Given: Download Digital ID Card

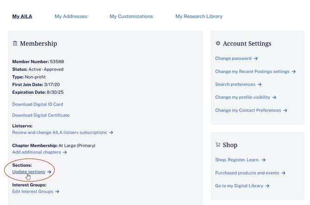Looking at the screenshot, I should (37, 104).
